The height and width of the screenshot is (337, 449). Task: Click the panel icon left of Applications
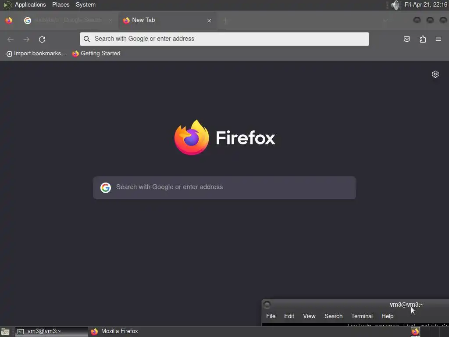(7, 5)
